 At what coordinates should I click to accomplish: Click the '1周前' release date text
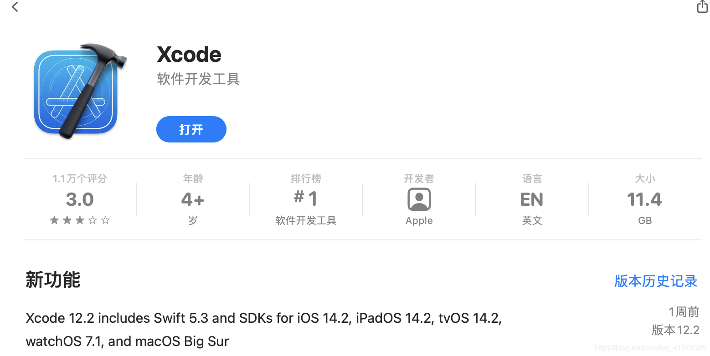pyautogui.click(x=684, y=312)
